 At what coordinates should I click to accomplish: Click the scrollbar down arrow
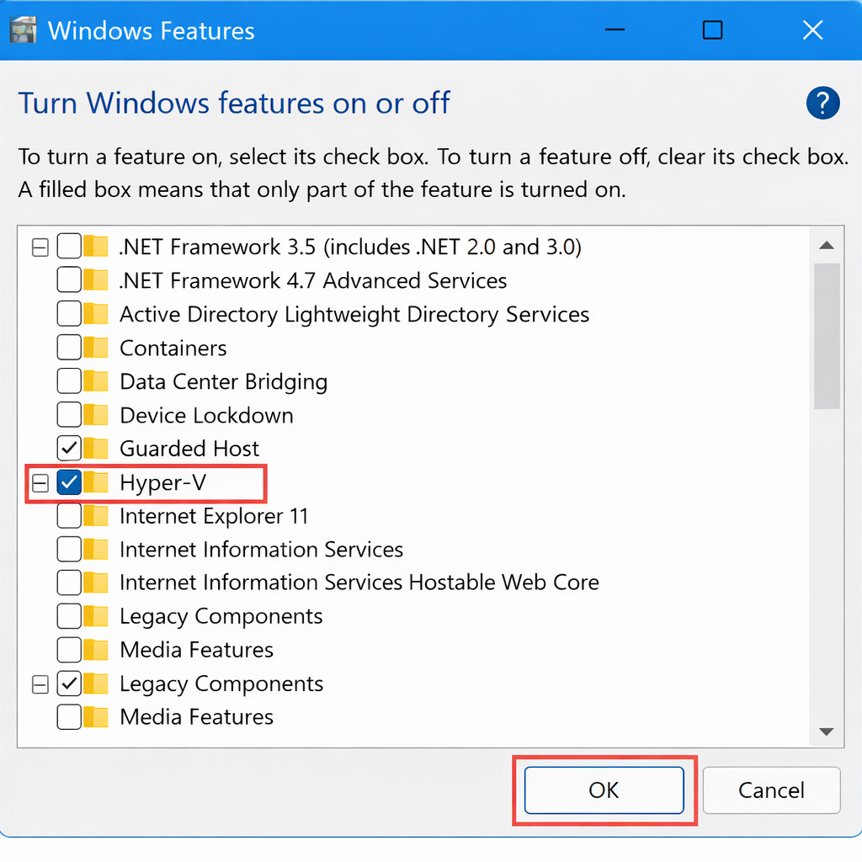827,731
